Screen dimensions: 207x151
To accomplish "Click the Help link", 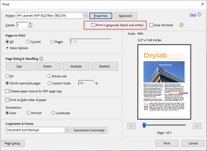I will pos(193,15).
